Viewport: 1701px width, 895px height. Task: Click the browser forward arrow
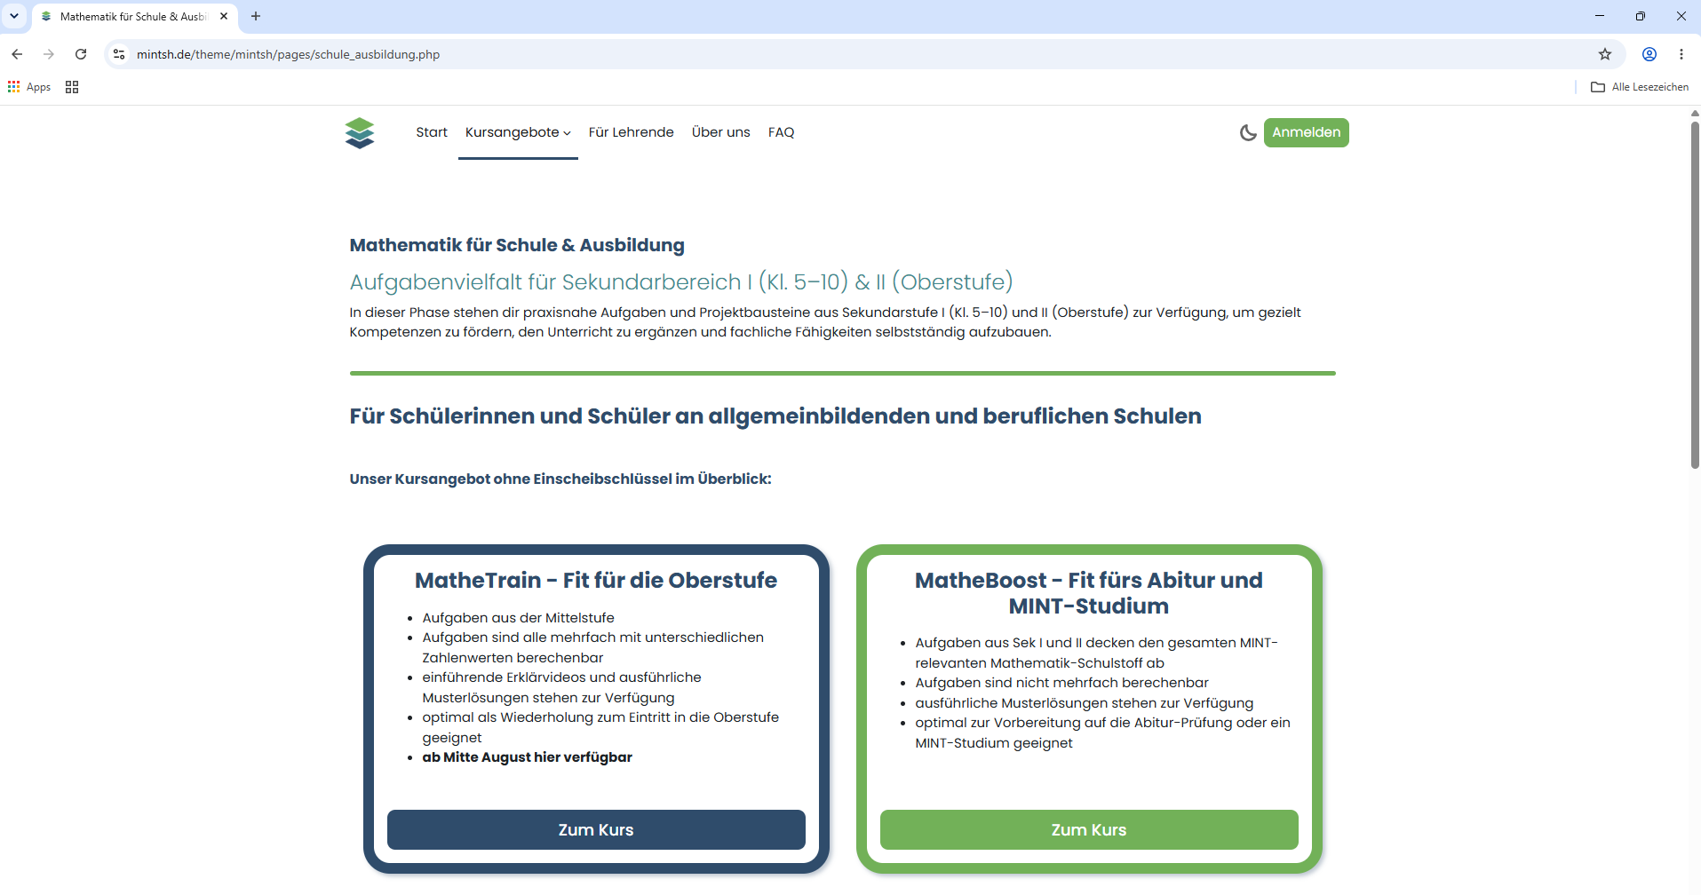[49, 54]
